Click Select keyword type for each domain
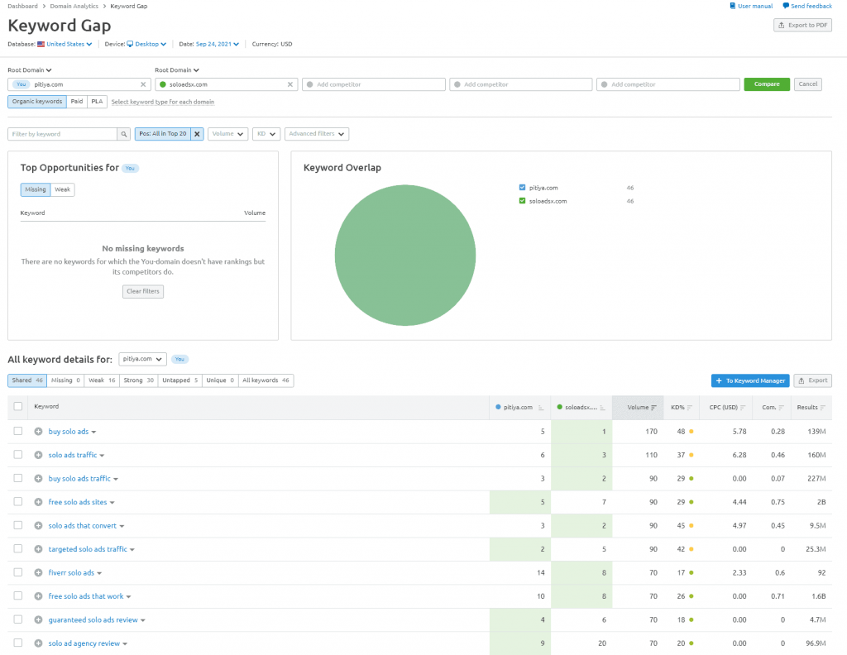Viewport: 847px width, 655px height. click(163, 102)
